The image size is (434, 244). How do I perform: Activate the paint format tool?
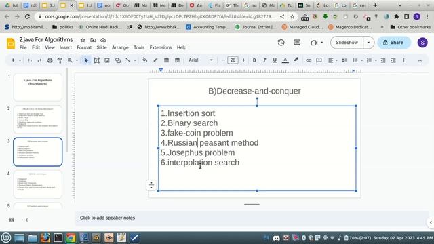(x=60, y=60)
